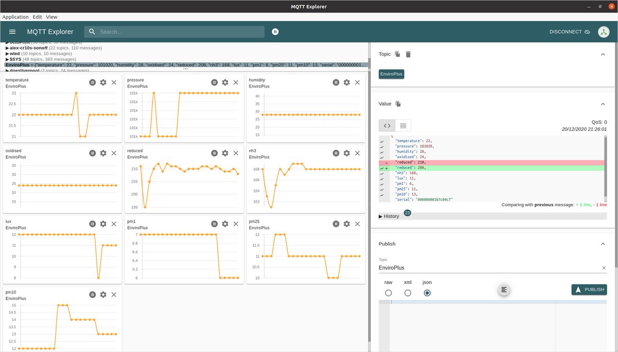Image resolution: width=618 pixels, height=352 pixels.
Task: Select the EnviroPlus row in the topic tree
Action: click(185, 65)
